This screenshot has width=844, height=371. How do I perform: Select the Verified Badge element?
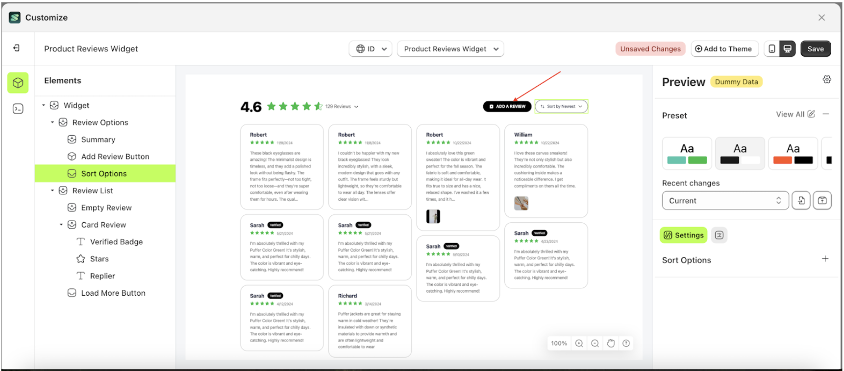point(116,242)
